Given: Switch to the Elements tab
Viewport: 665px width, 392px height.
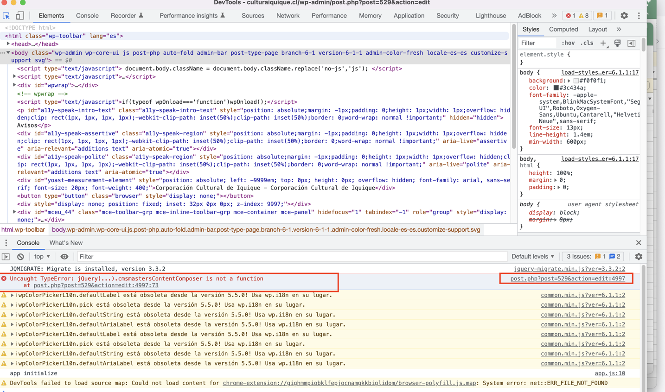Looking at the screenshot, I should [51, 16].
